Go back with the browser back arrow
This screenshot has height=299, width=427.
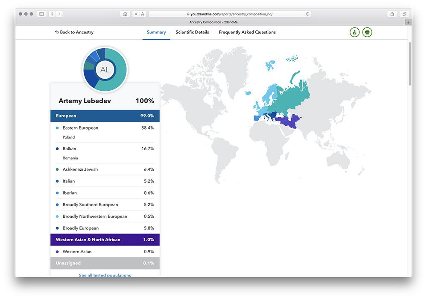(x=53, y=14)
